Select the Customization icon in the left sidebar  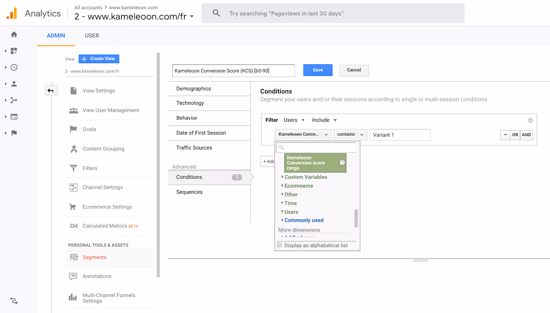[13, 51]
